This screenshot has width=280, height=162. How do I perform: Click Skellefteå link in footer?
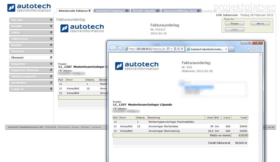50,127
